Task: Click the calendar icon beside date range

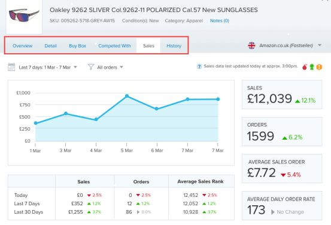Action: click(x=11, y=67)
